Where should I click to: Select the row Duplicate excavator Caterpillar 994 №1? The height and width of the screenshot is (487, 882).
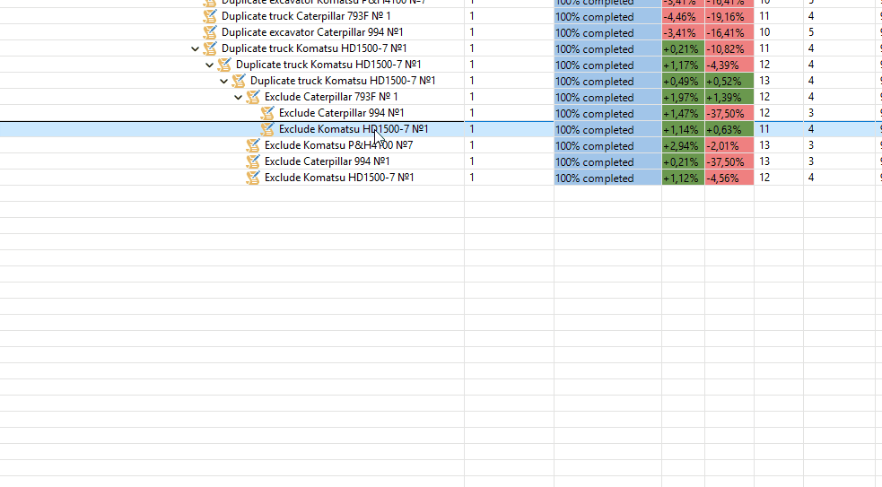tap(312, 32)
